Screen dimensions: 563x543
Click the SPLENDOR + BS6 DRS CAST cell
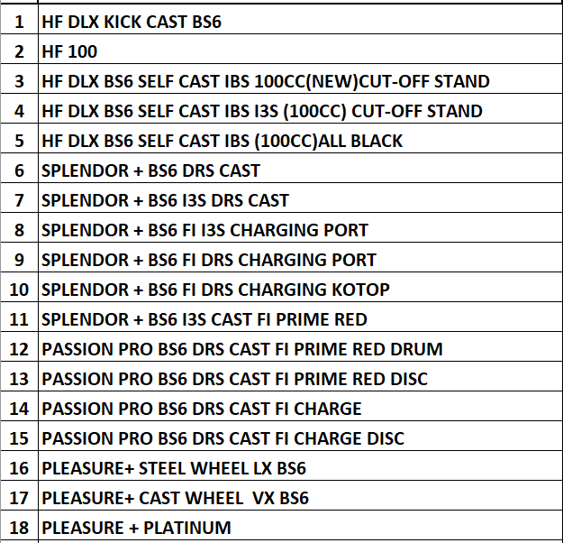150,170
